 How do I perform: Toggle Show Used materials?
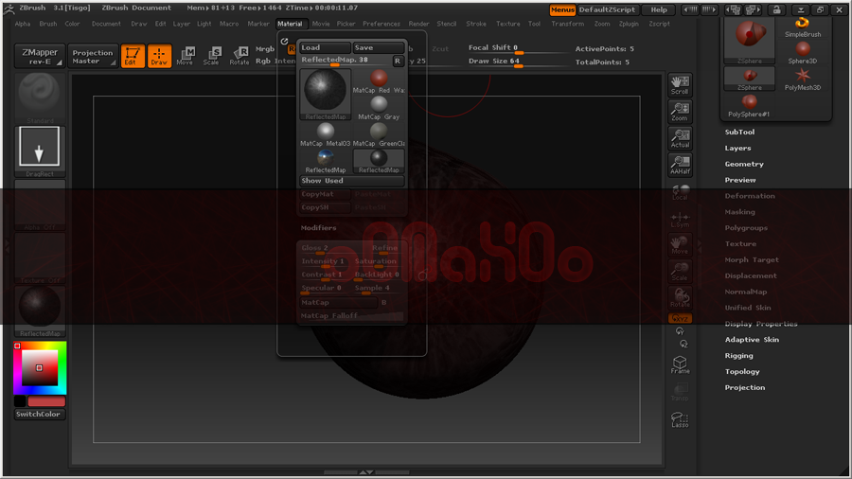tap(352, 181)
